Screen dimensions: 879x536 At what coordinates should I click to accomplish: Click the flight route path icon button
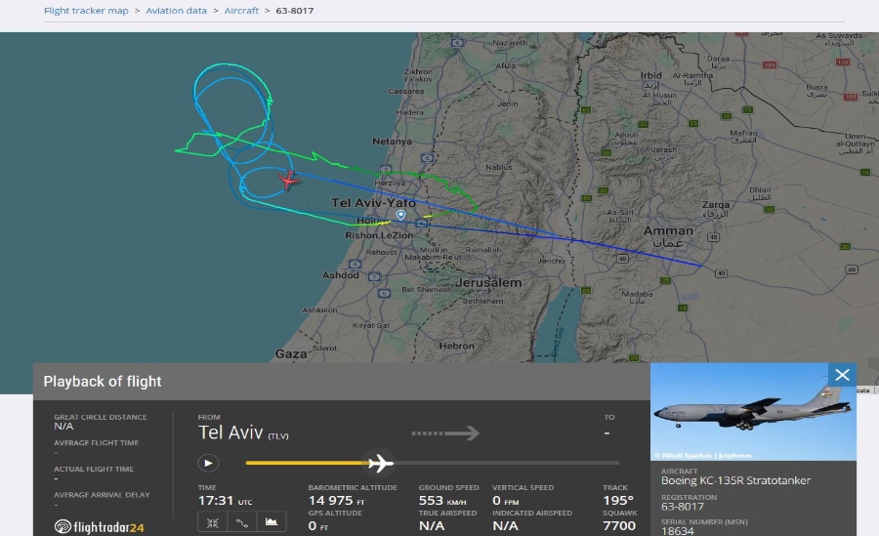click(x=242, y=522)
